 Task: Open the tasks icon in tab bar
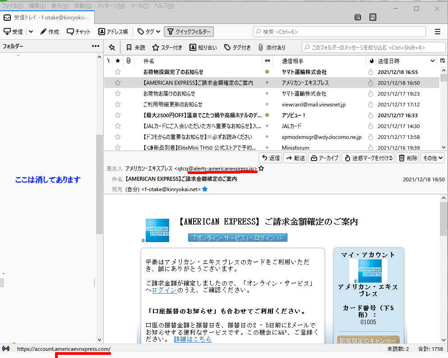(373, 17)
